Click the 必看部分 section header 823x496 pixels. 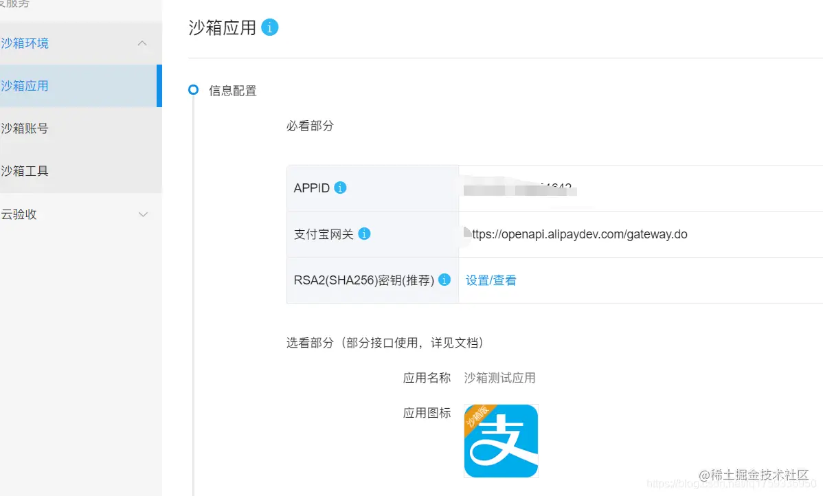(x=310, y=126)
